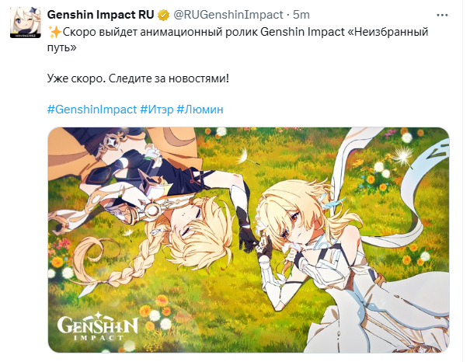Open the @RUGenshinImpact handle link
470x362 pixels.
click(228, 15)
